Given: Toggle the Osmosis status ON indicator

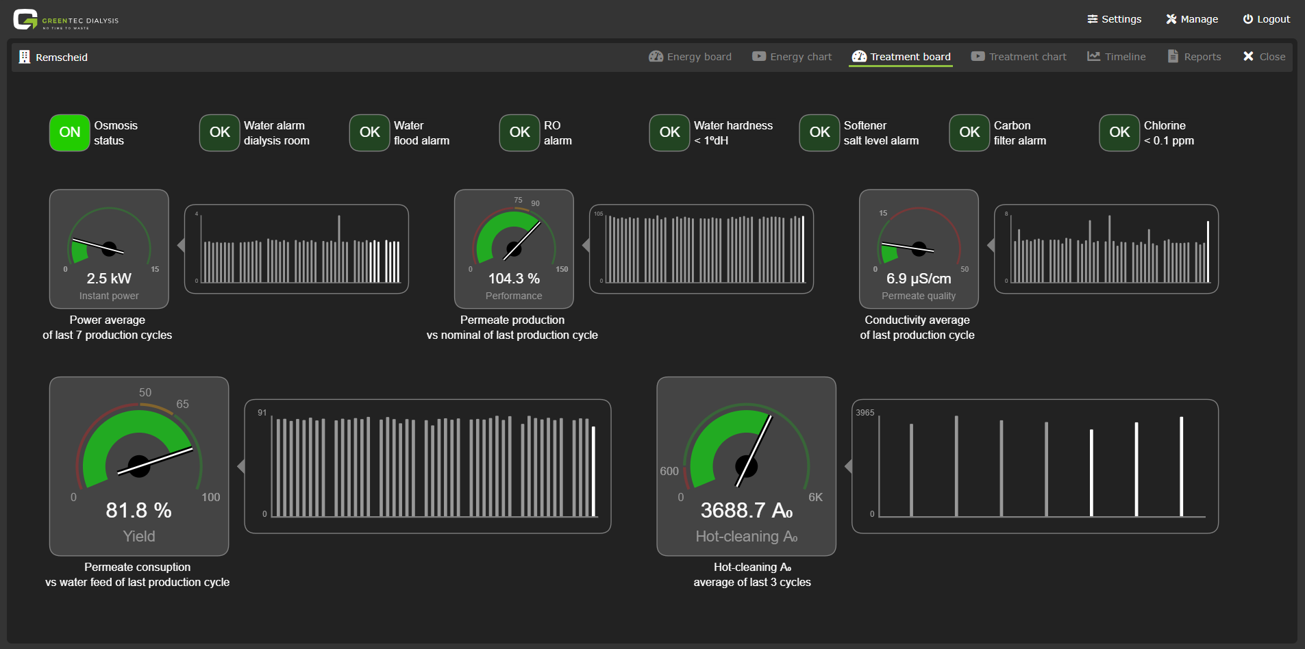Looking at the screenshot, I should coord(70,133).
